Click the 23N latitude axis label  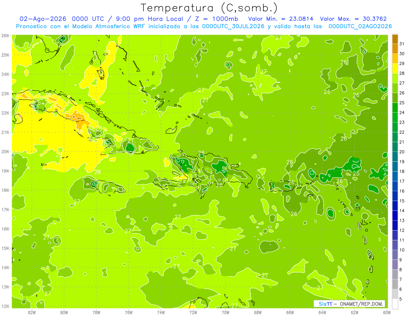[x=5, y=93]
